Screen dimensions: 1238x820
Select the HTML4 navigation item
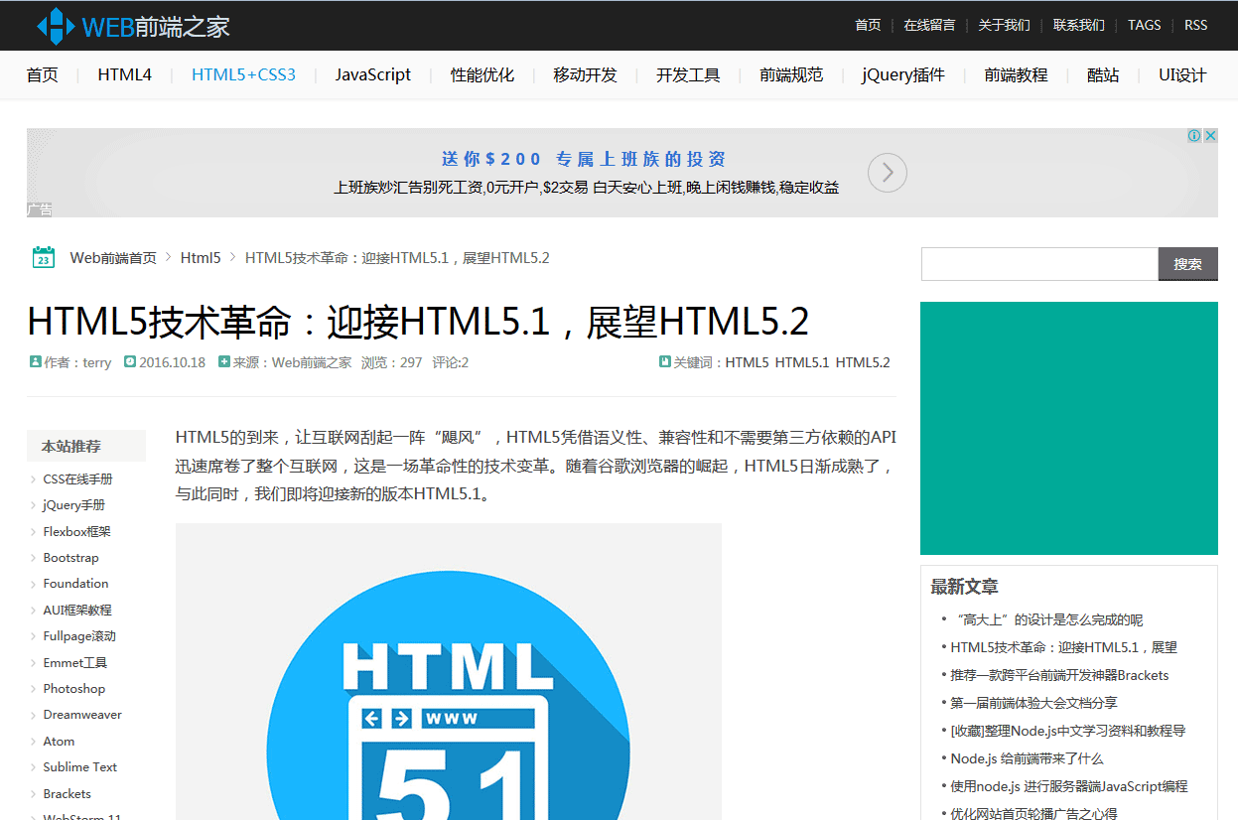[124, 74]
